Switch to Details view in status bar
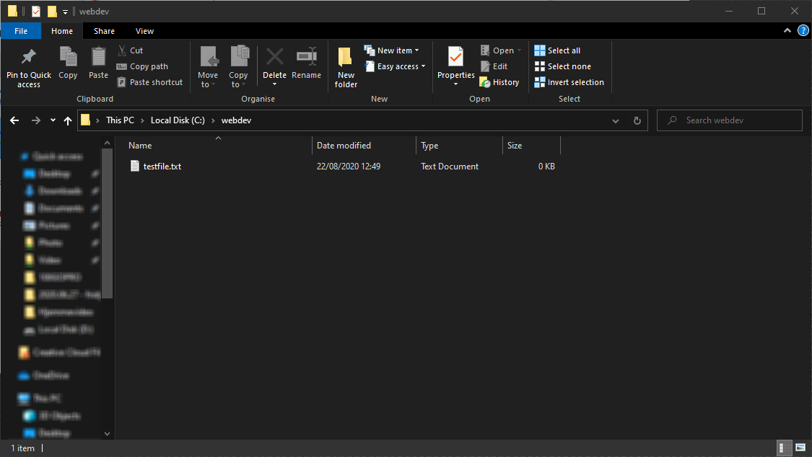 pos(785,448)
